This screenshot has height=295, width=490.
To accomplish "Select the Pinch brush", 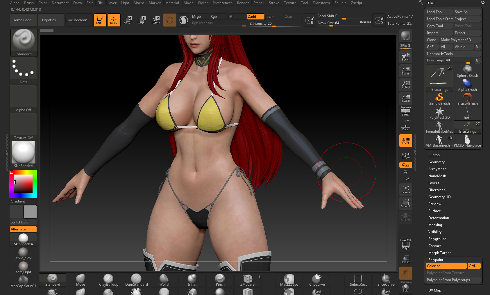I will 220,280.
